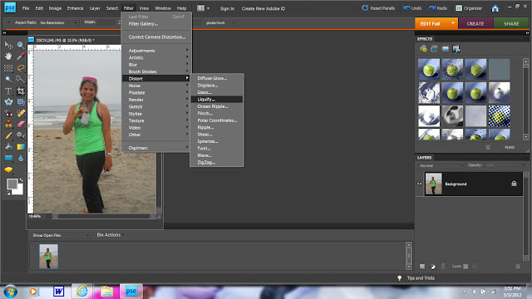Select the Quick Selection tool
The image size is (532, 299).
(x=21, y=80)
